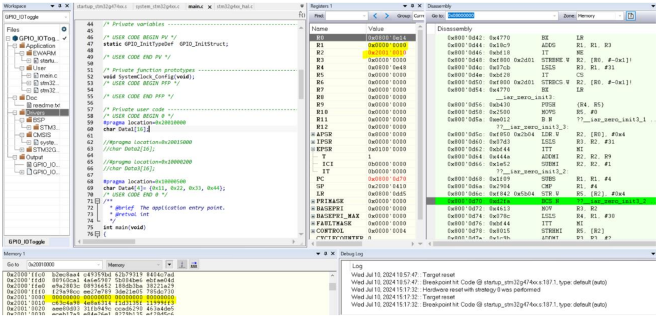This screenshot has width=659, height=317.
Task: Collapse the User folder node
Action: click(23, 68)
